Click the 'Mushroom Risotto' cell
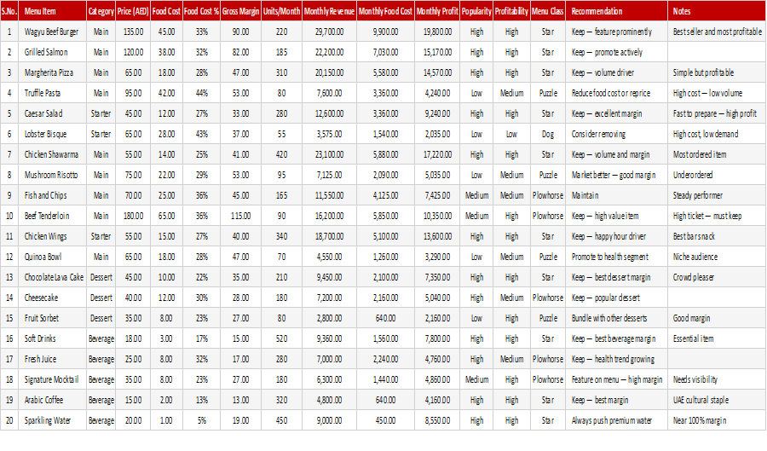 [52, 175]
